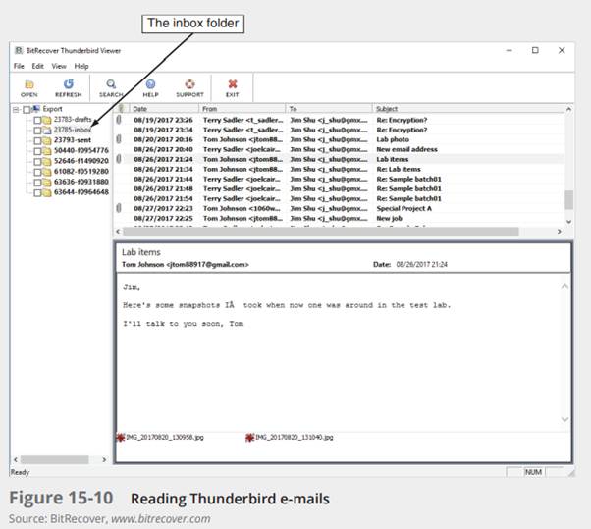The width and height of the screenshot is (591, 529).
Task: Tick the 63644-f0964648 folder checkbox
Action: pos(37,193)
